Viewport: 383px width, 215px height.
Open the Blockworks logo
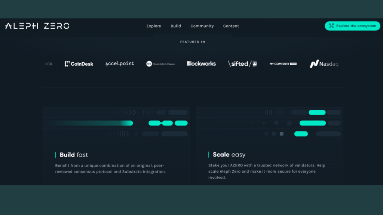(x=201, y=64)
